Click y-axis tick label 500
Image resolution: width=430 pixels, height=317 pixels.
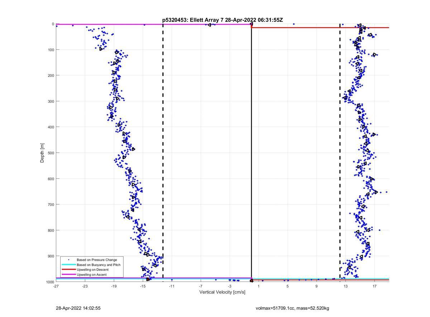click(x=51, y=153)
